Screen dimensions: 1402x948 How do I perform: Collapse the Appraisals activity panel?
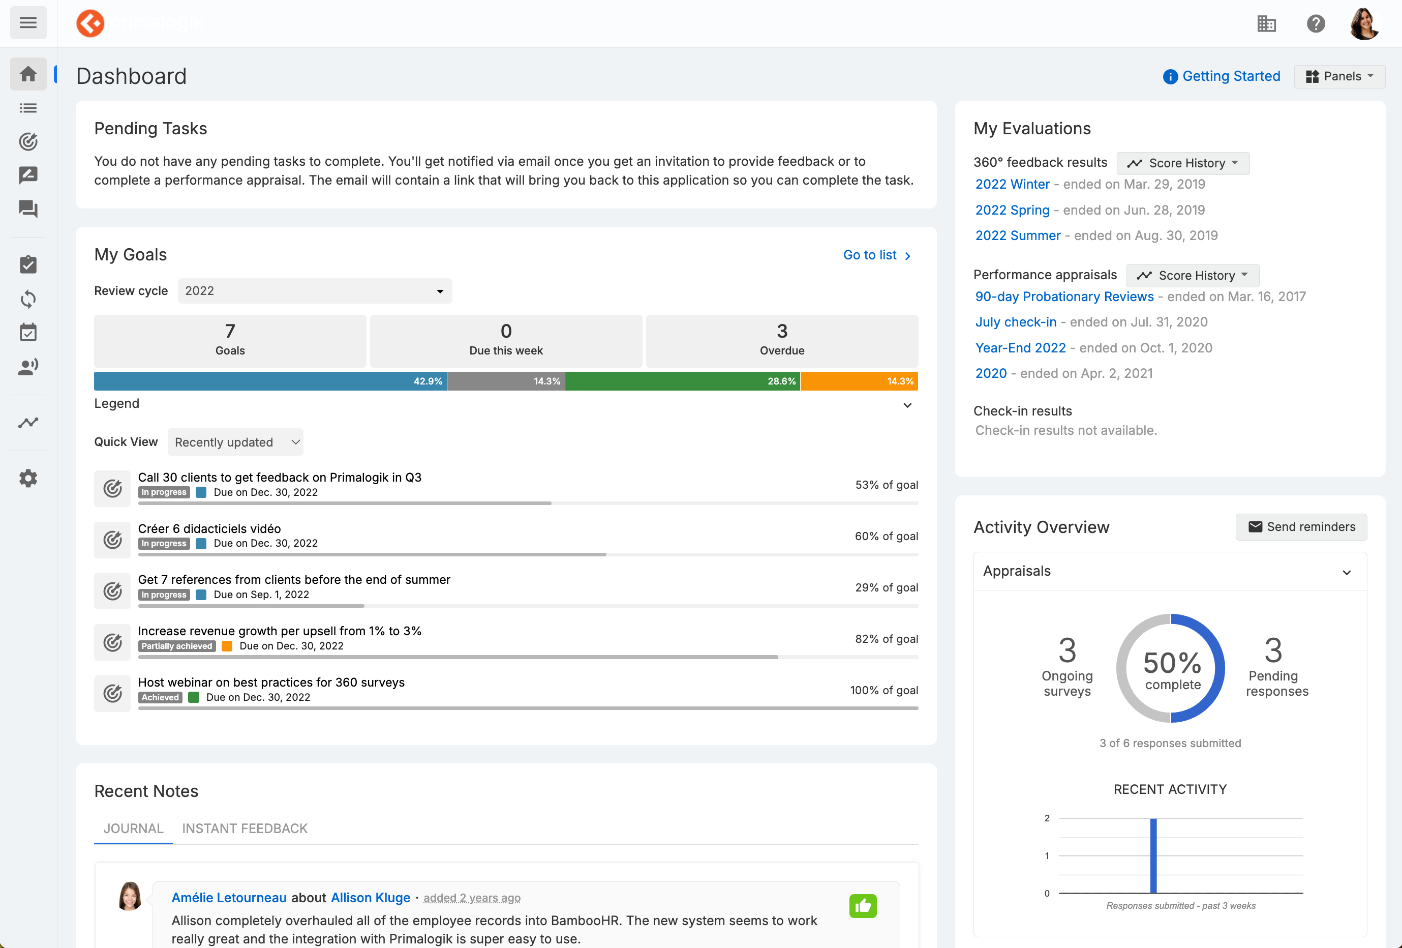pos(1347,572)
